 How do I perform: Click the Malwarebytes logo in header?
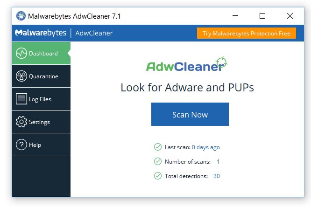click(41, 33)
